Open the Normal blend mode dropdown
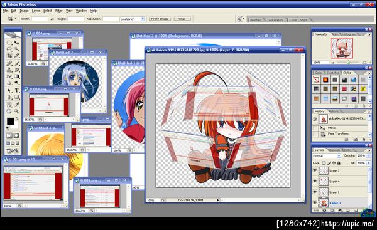 (x=327, y=155)
